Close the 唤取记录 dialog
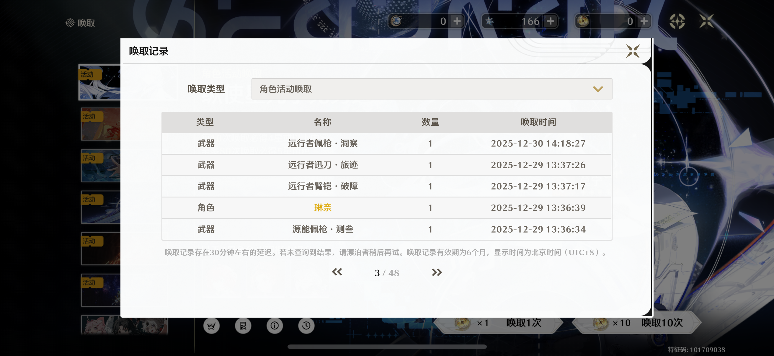 pyautogui.click(x=633, y=51)
